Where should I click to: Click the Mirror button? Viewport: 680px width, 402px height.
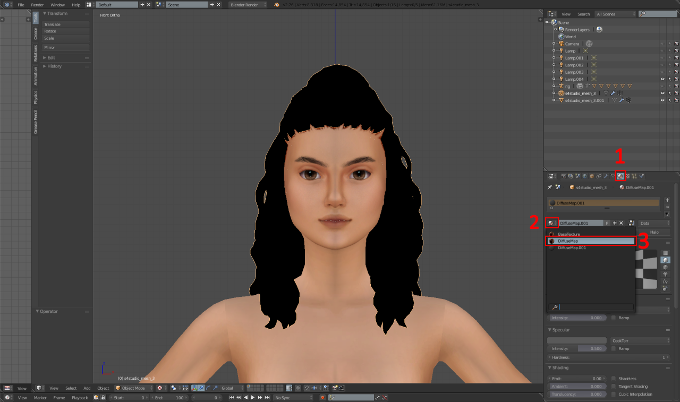tap(66, 47)
